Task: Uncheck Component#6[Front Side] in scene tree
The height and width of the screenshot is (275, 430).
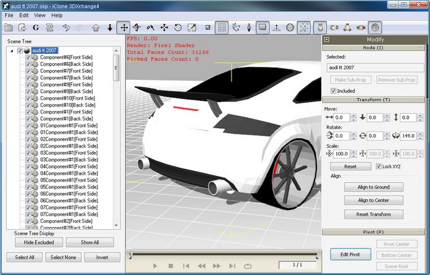Action: tap(28, 58)
